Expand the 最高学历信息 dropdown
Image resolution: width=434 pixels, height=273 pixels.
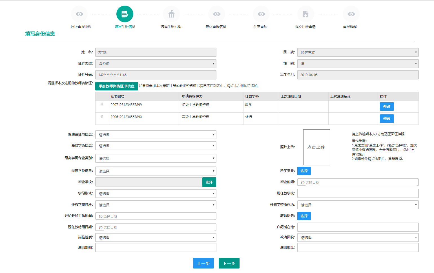[x=156, y=146]
